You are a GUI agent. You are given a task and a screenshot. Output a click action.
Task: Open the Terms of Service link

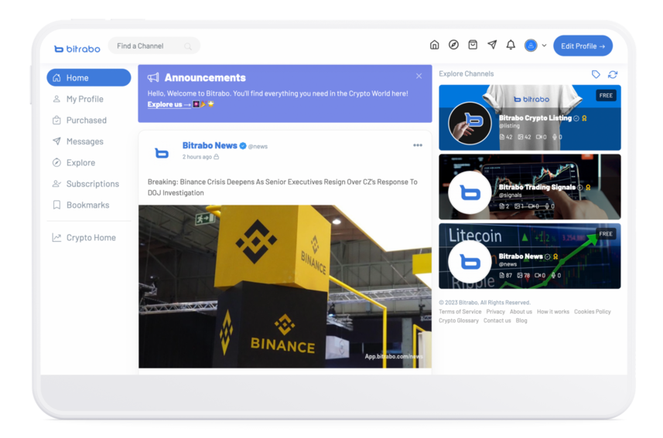point(460,312)
